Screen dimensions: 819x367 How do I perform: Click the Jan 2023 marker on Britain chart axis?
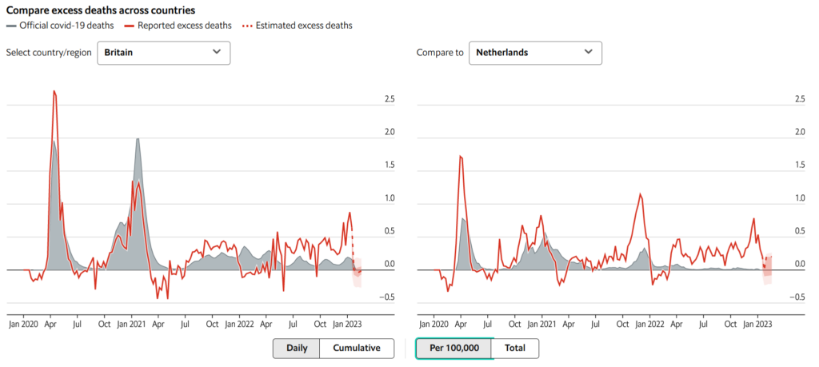346,325
